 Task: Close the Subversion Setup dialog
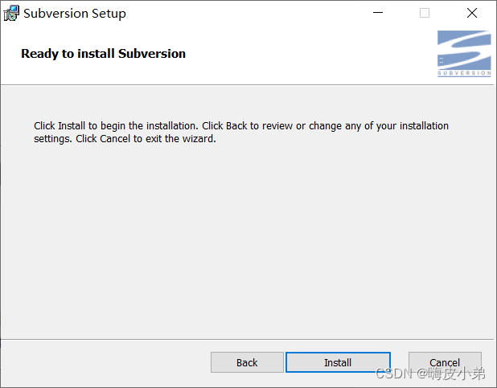(x=472, y=14)
